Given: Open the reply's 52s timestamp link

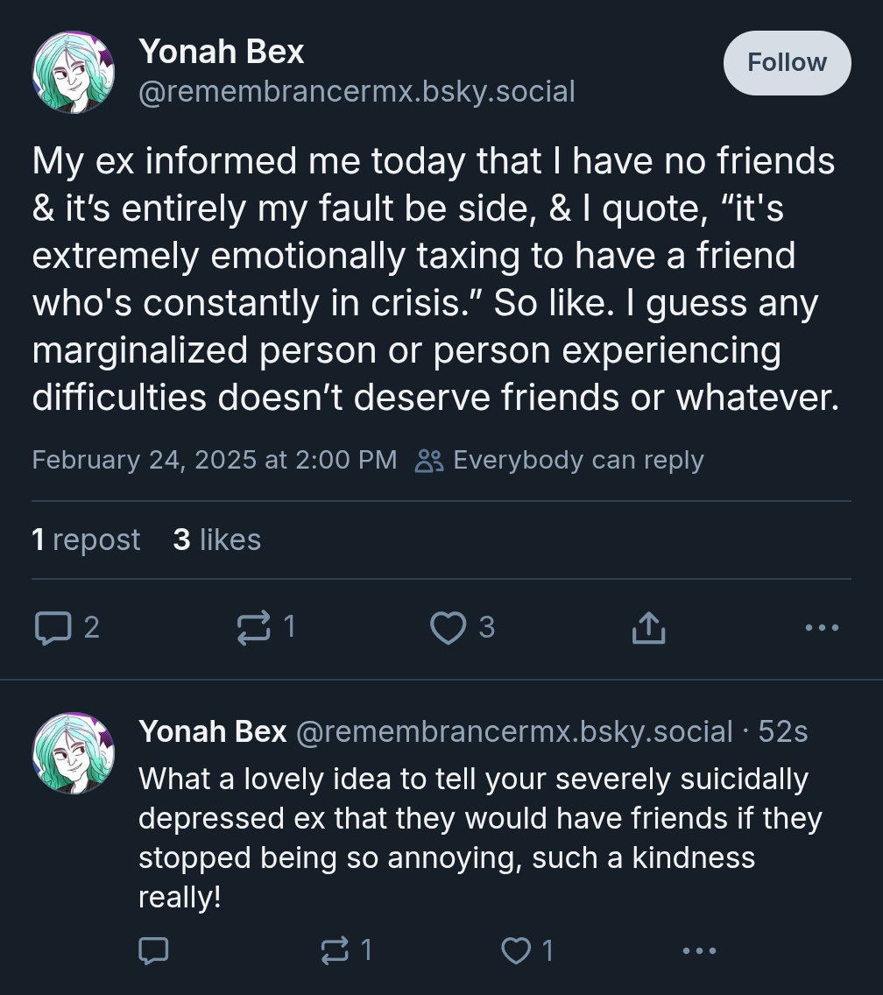Looking at the screenshot, I should [x=782, y=731].
